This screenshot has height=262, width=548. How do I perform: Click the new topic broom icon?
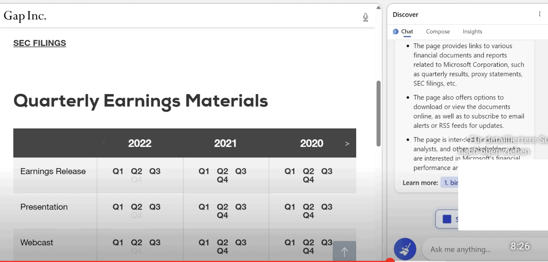coord(405,249)
